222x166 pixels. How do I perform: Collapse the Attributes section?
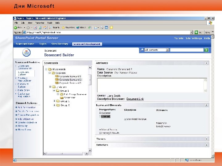[x=206, y=63]
